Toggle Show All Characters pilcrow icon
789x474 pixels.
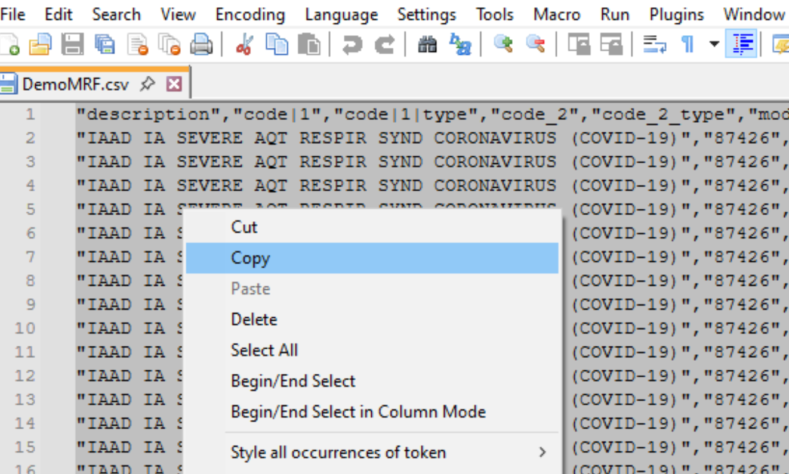coord(688,44)
